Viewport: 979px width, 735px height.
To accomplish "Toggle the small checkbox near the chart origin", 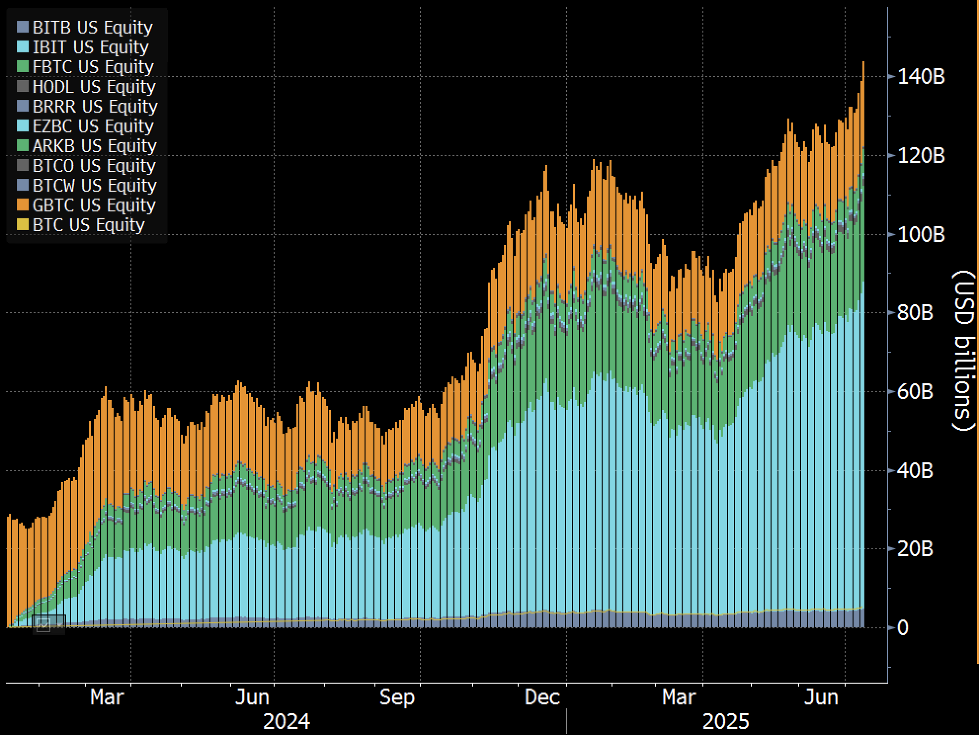I will coord(44,624).
